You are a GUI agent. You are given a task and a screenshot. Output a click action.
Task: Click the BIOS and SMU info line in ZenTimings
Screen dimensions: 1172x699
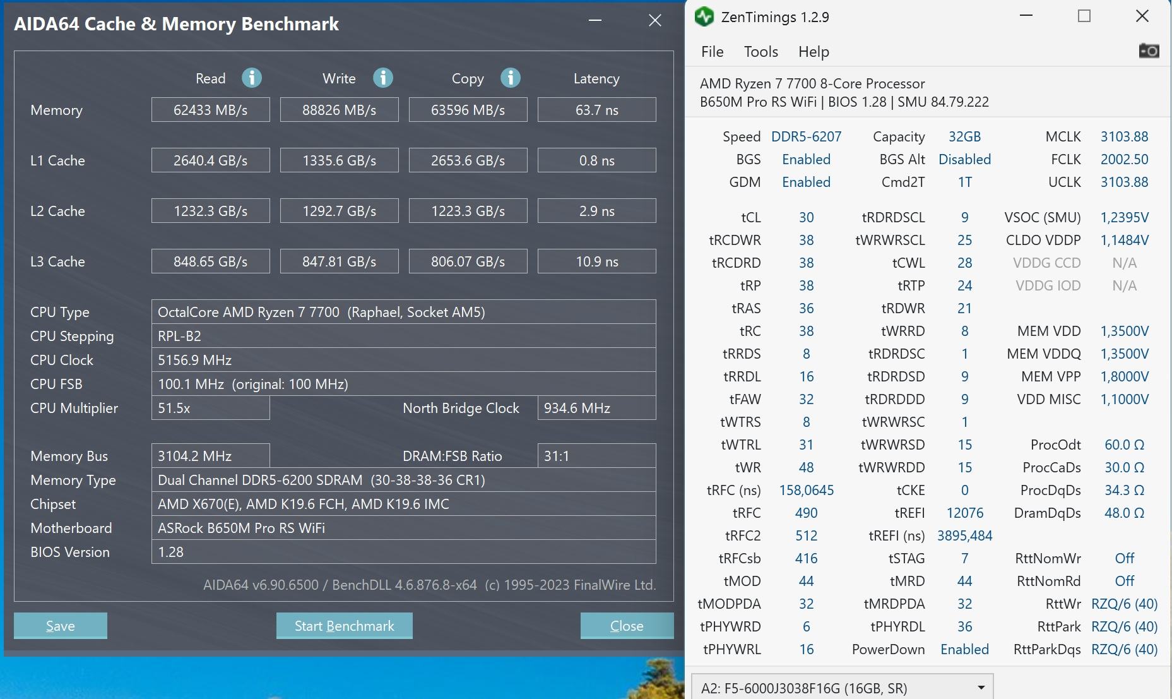coord(844,102)
